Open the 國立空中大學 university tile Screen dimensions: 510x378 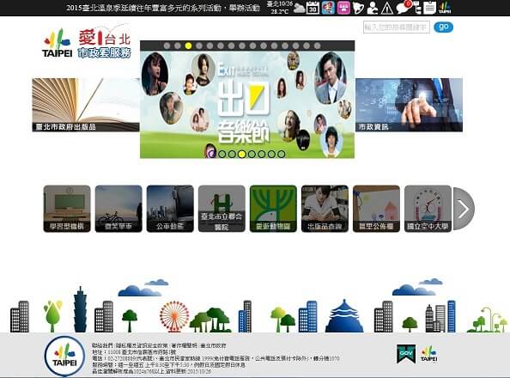pyautogui.click(x=428, y=209)
